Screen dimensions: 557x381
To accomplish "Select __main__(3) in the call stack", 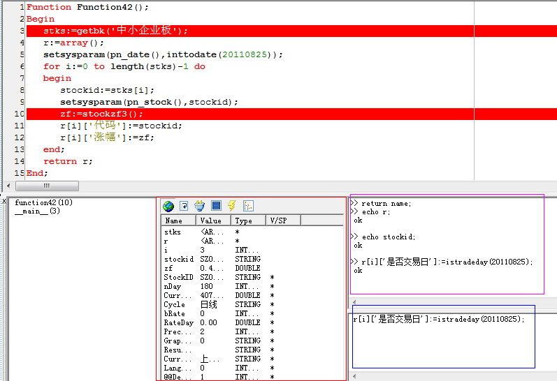I will 37,211.
